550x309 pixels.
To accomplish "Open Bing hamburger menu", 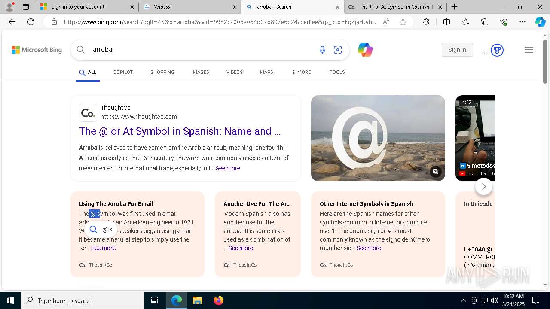I will (x=529, y=50).
